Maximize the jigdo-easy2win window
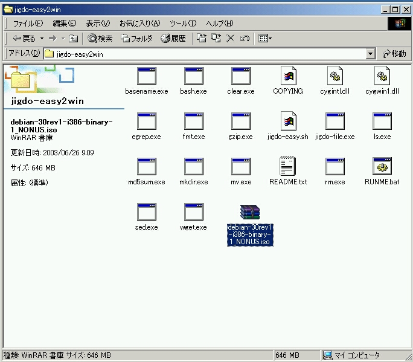The width and height of the screenshot is (413, 362). point(395,10)
